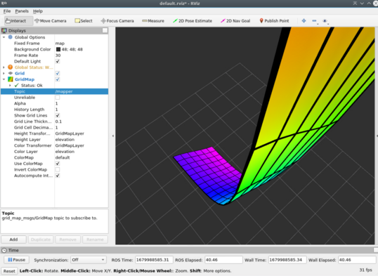The width and height of the screenshot is (378, 276).
Task: Click the Grid Line Thickness value 0.1
Action: click(x=58, y=121)
